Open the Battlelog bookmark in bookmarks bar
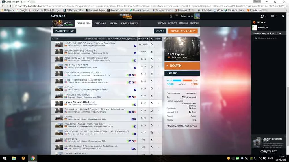Image resolution: width=289 pixels, height=162 pixels. [73, 10]
